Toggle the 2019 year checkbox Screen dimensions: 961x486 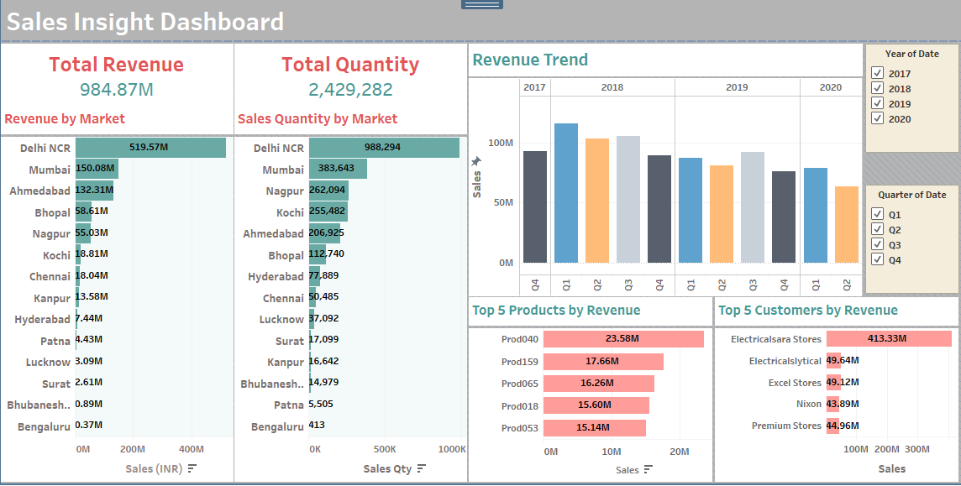coord(877,103)
